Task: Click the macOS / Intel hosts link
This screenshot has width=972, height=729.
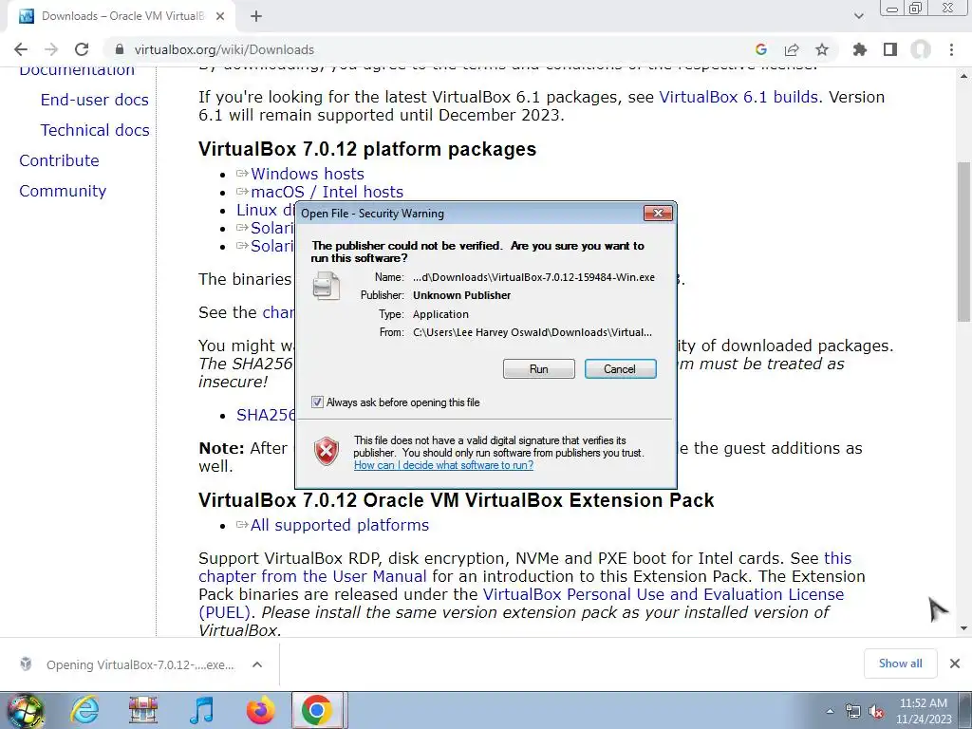Action: 327,192
